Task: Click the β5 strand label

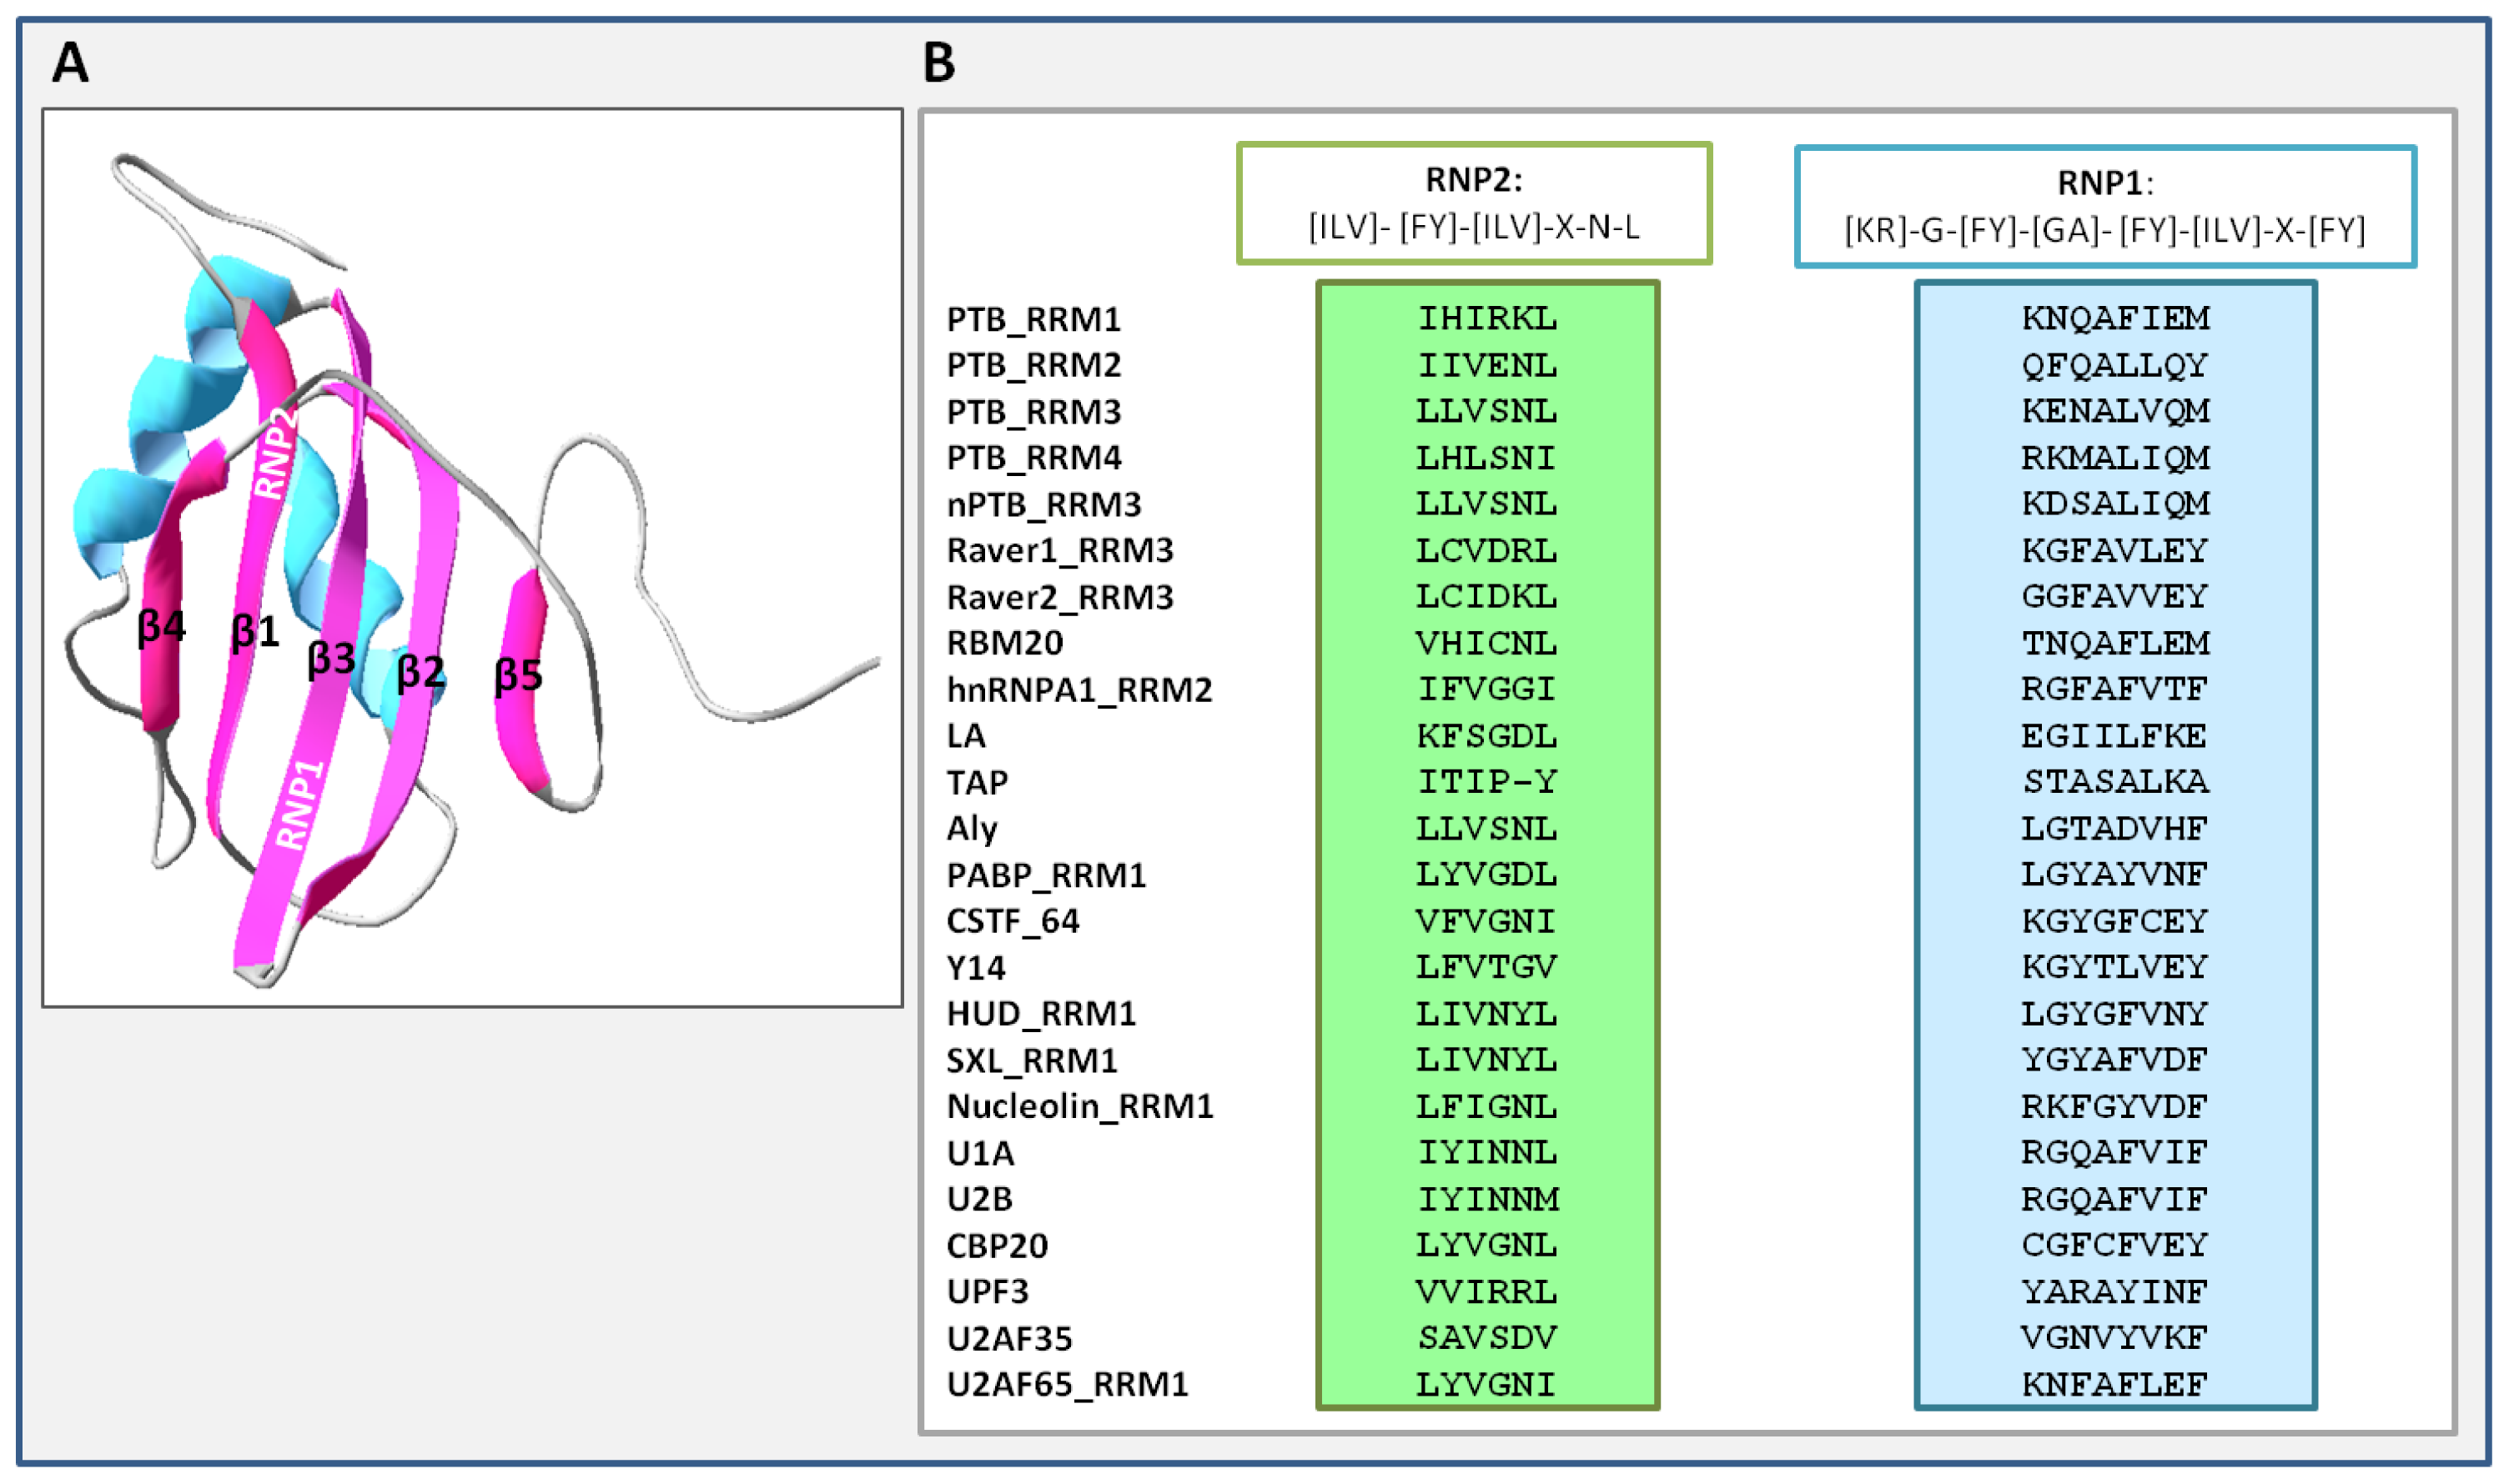Action: click(518, 675)
